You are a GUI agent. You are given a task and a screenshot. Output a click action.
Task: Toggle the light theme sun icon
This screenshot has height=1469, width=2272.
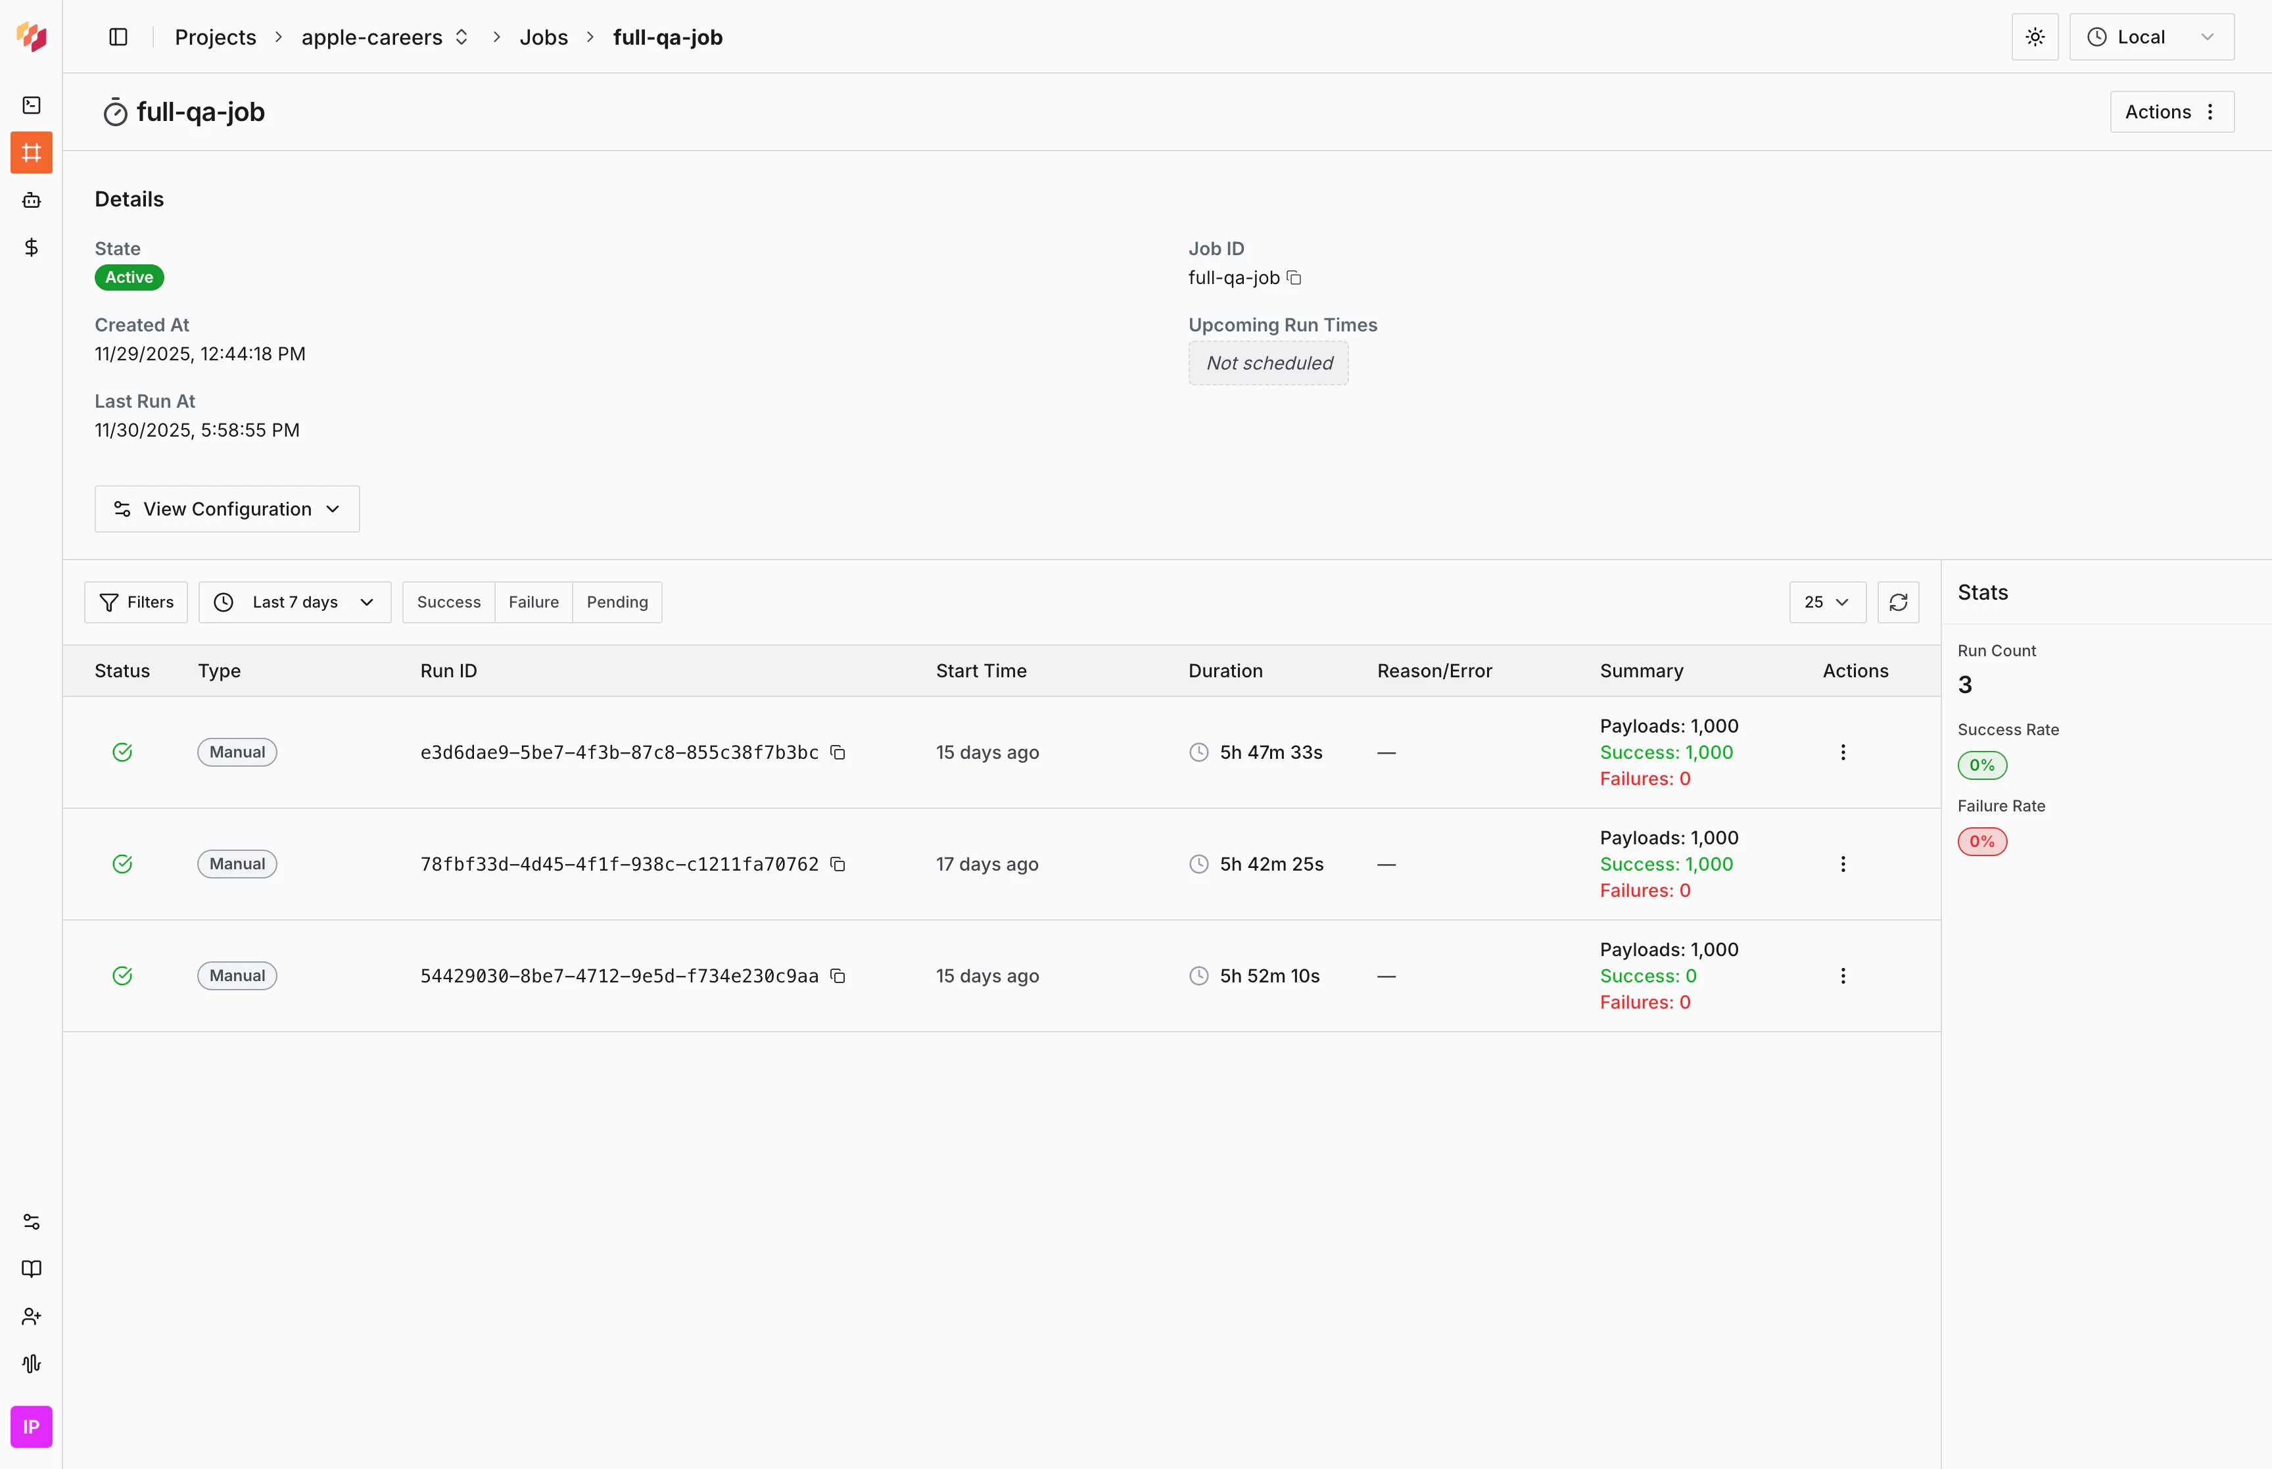[2035, 37]
